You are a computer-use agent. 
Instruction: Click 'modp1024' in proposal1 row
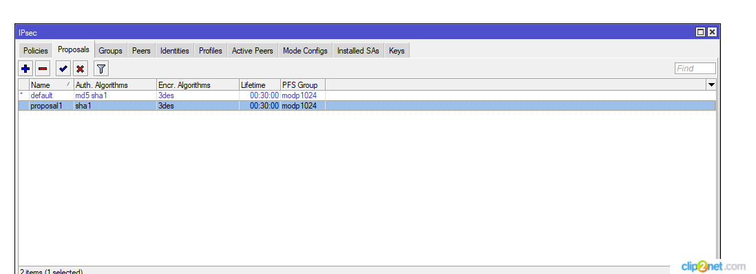300,105
